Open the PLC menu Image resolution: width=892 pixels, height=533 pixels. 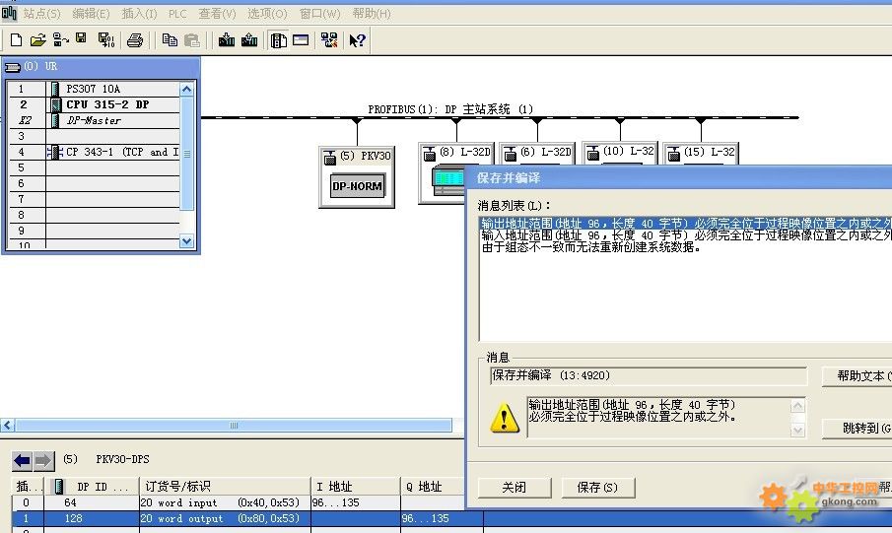coord(177,14)
